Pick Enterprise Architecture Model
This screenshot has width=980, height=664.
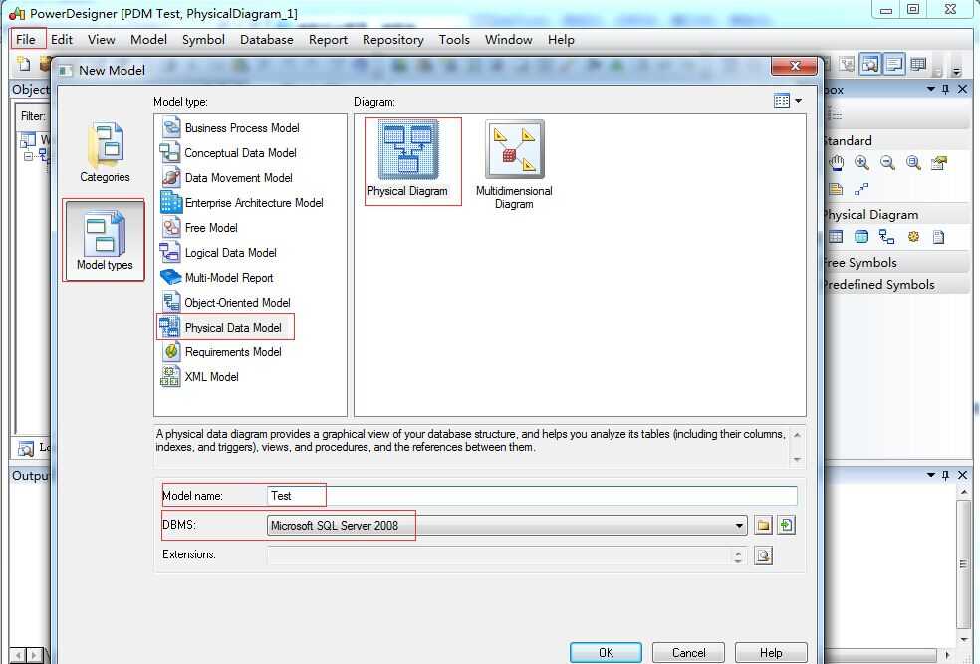[x=242, y=203]
